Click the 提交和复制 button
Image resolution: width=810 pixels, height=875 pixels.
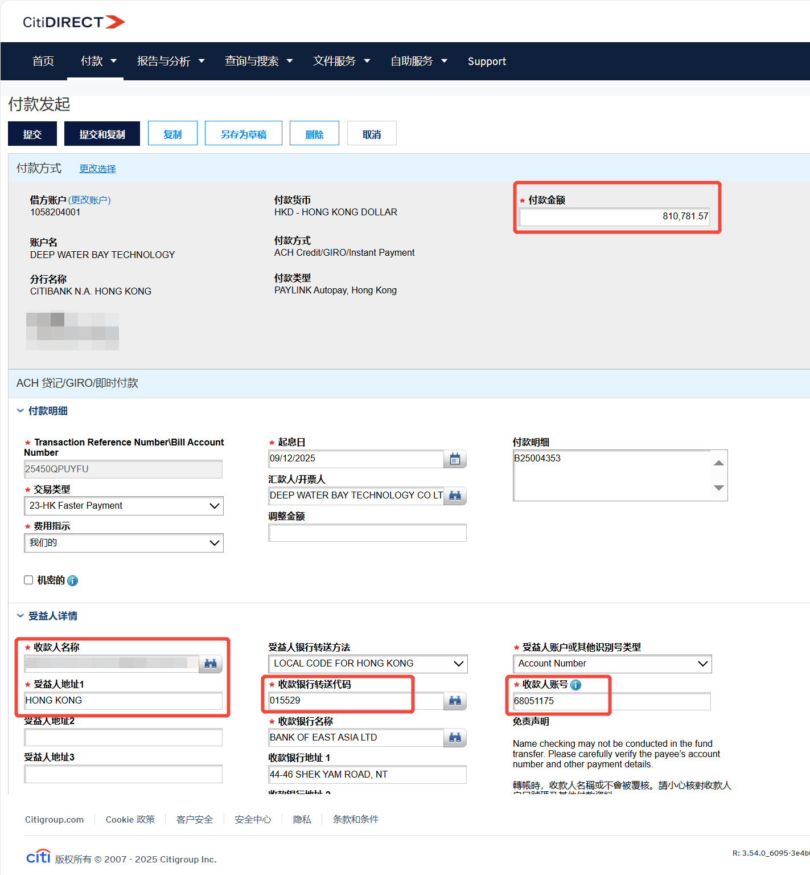click(x=102, y=134)
